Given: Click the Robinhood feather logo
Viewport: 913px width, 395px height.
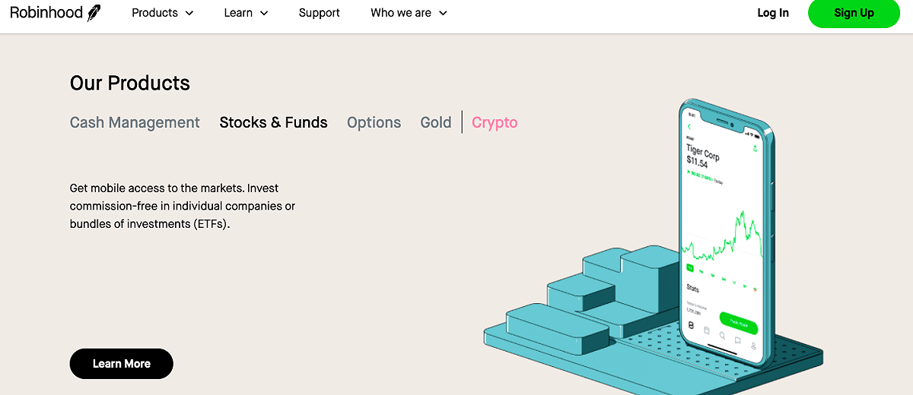Looking at the screenshot, I should 94,13.
